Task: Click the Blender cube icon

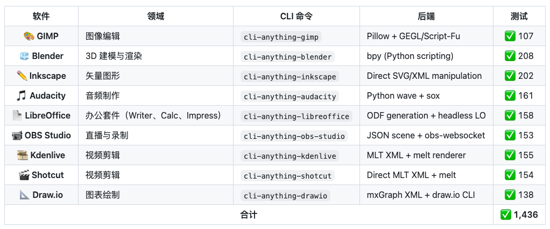Action: (x=24, y=56)
